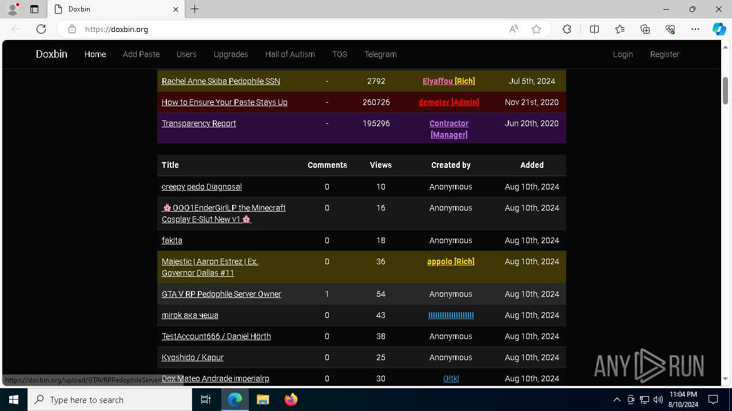Open the Users nav item
The height and width of the screenshot is (411, 732).
tap(186, 54)
